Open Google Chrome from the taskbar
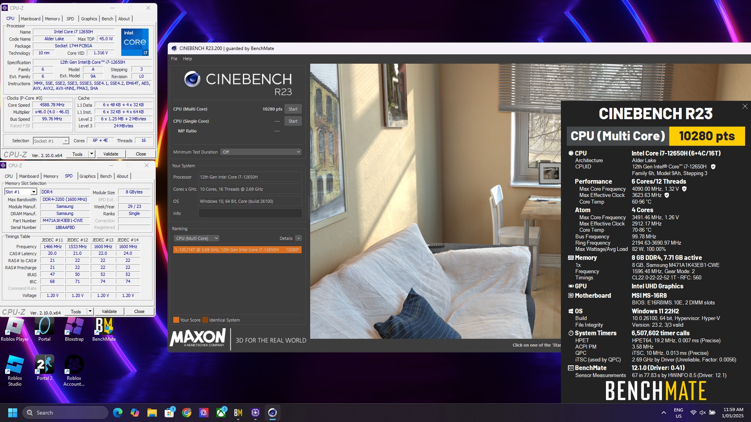The image size is (751, 422). tap(187, 413)
